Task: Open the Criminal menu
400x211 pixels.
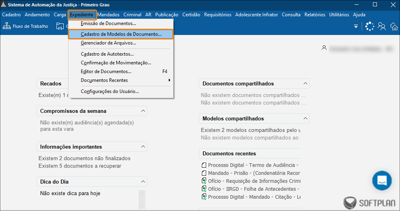Action: (x=133, y=15)
